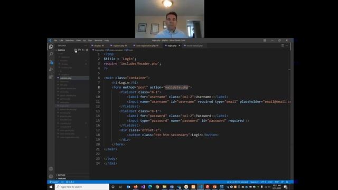This screenshot has height=190, width=338.
Task: Click the New File icon in Explorer
Action: pos(76,50)
